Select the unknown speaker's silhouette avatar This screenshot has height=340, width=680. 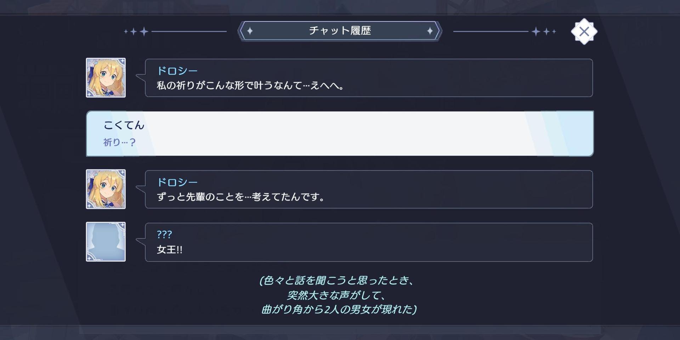pos(106,242)
